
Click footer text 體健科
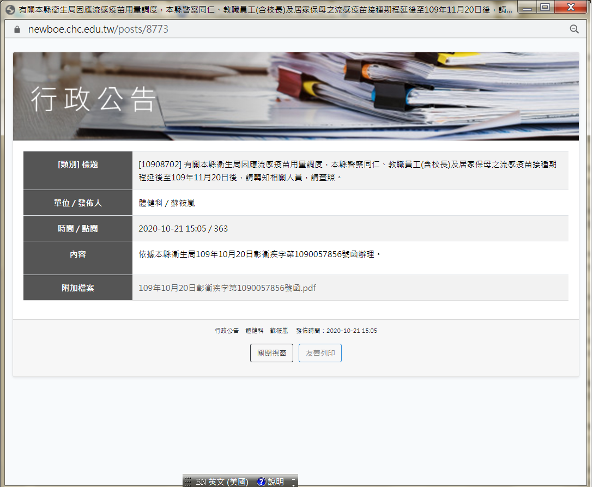(x=255, y=331)
